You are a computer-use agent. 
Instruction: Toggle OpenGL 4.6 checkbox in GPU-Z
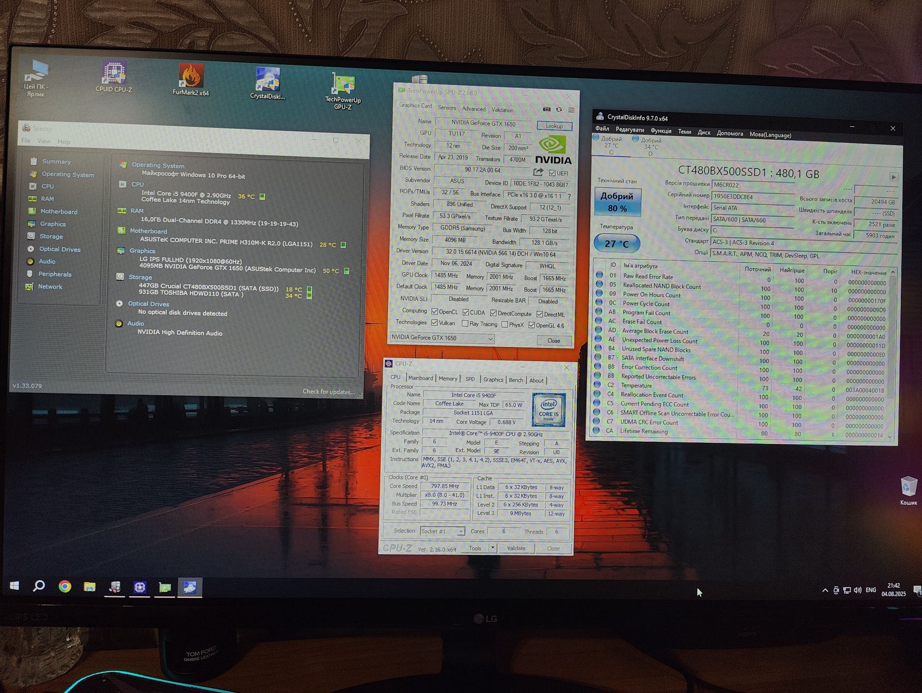532,325
